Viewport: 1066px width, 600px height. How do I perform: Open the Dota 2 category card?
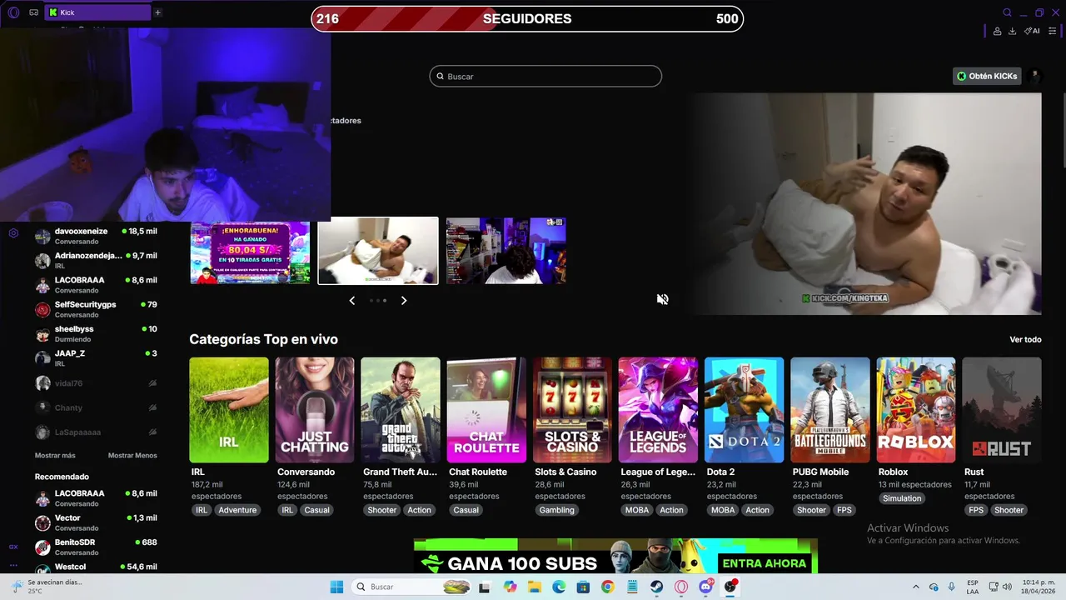tap(744, 410)
